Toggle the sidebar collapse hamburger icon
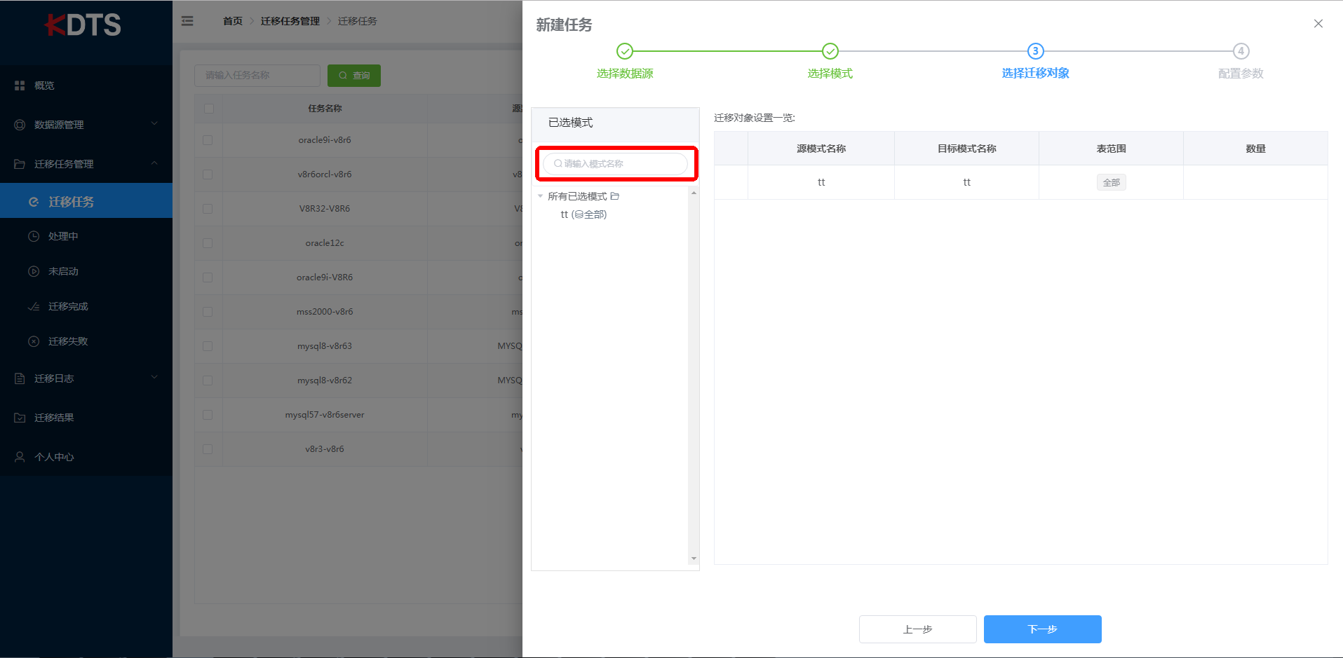This screenshot has height=658, width=1343. pos(187,21)
